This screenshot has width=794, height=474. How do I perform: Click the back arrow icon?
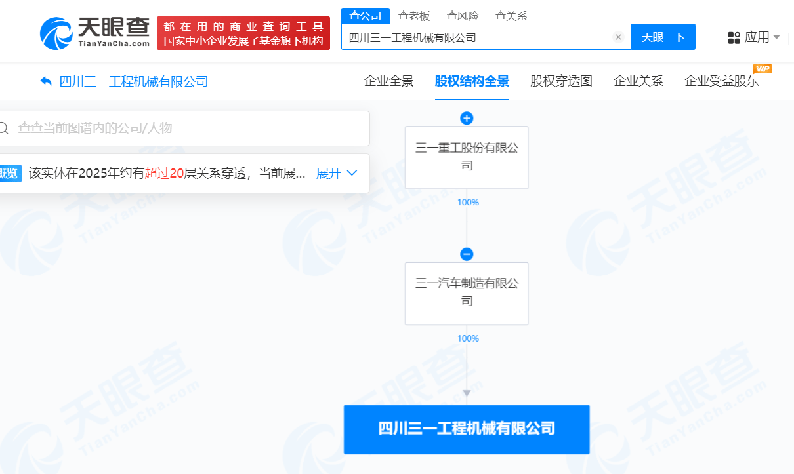pos(46,81)
